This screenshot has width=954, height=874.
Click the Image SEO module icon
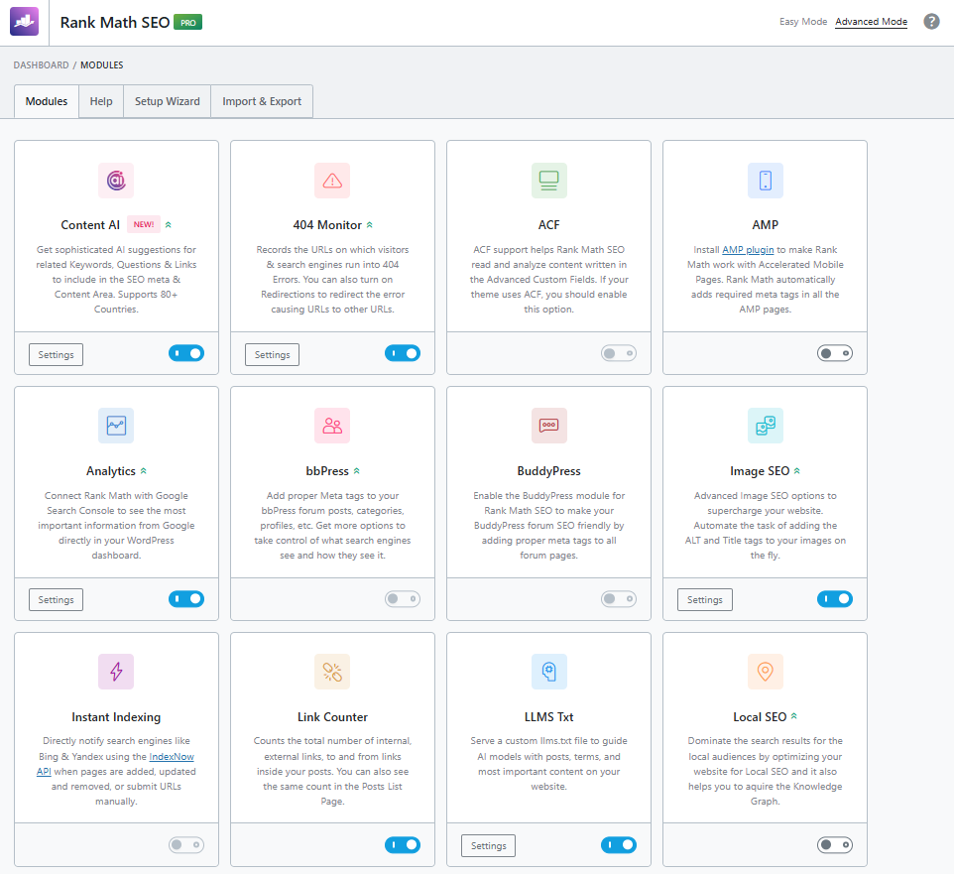[765, 426]
